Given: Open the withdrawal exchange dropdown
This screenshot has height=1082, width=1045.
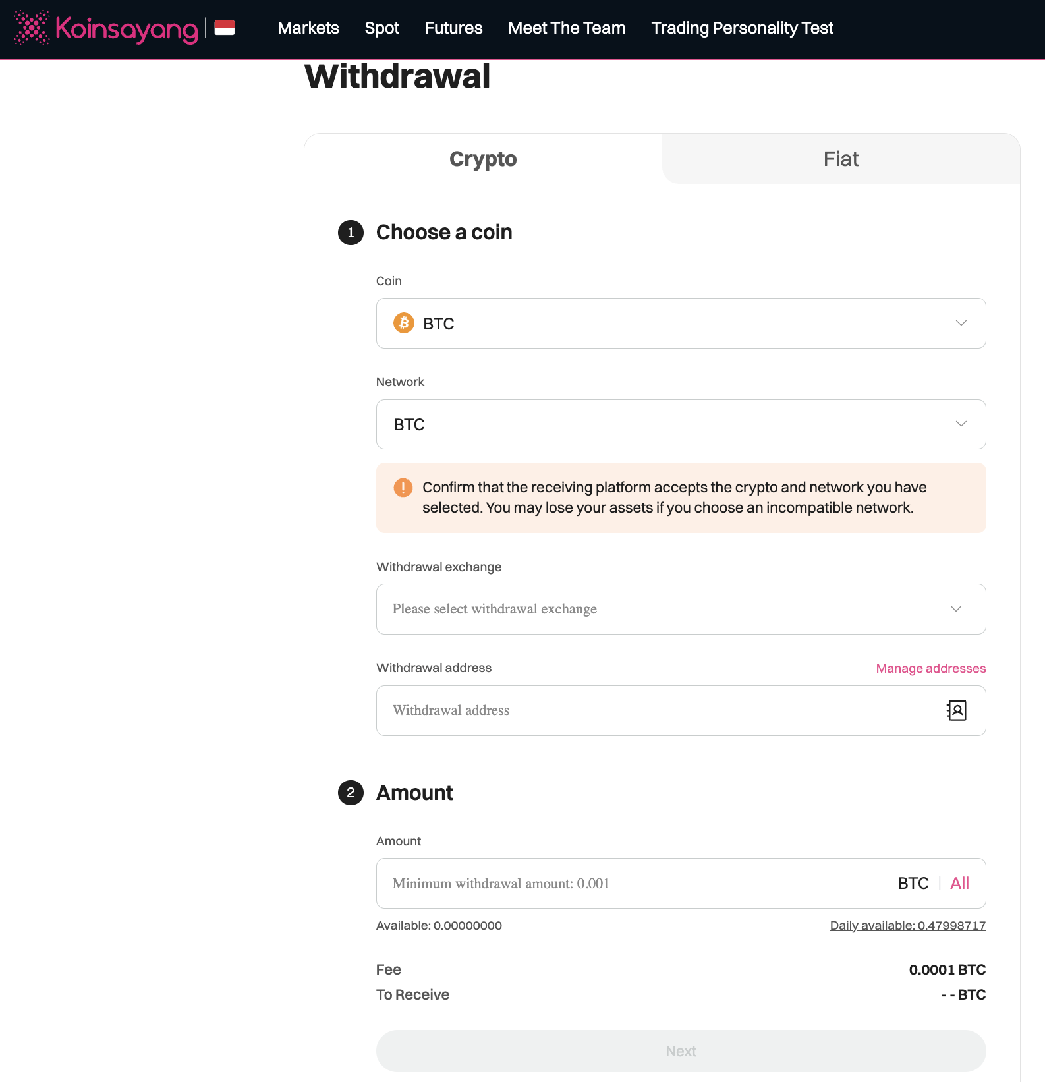Looking at the screenshot, I should tap(680, 609).
